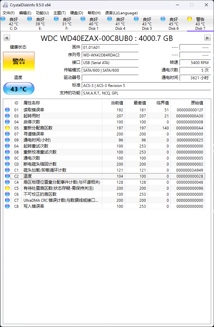The height and width of the screenshot is (327, 214).
Task: Click raw value 0000000000A4
Action: pyautogui.click(x=190, y=128)
